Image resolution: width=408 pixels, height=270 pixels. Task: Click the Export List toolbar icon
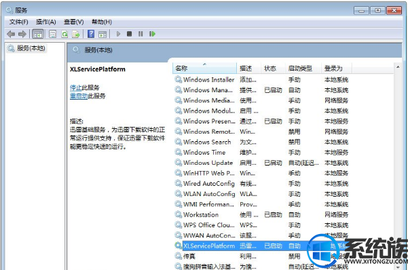pos(76,34)
